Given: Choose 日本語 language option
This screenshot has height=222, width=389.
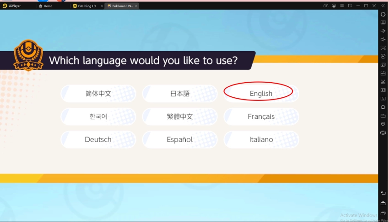Looking at the screenshot, I should (180, 94).
